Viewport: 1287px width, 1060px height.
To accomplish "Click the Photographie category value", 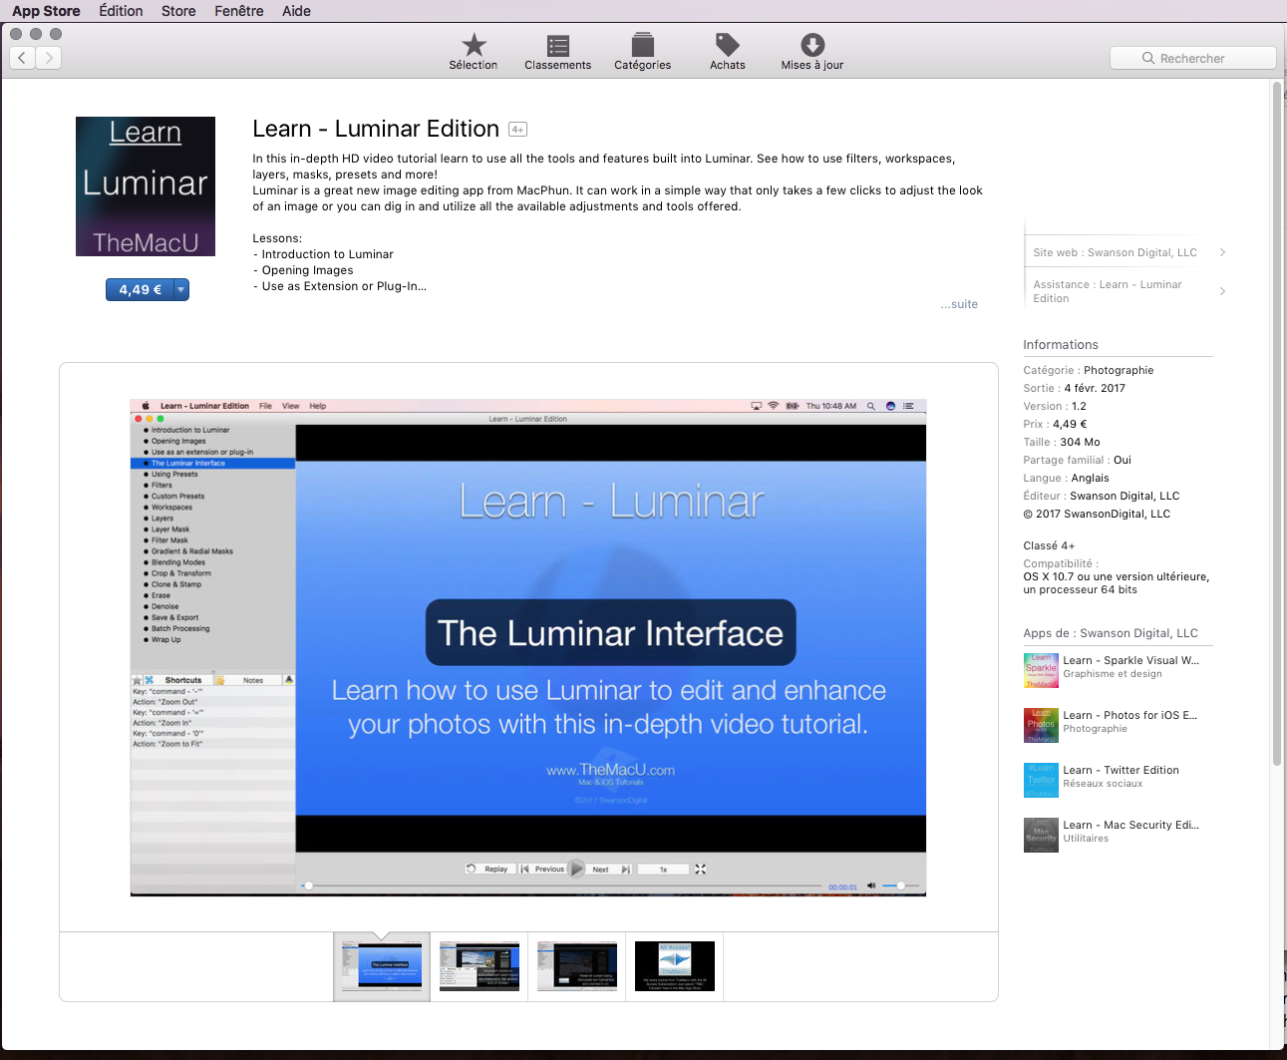I will (1119, 370).
